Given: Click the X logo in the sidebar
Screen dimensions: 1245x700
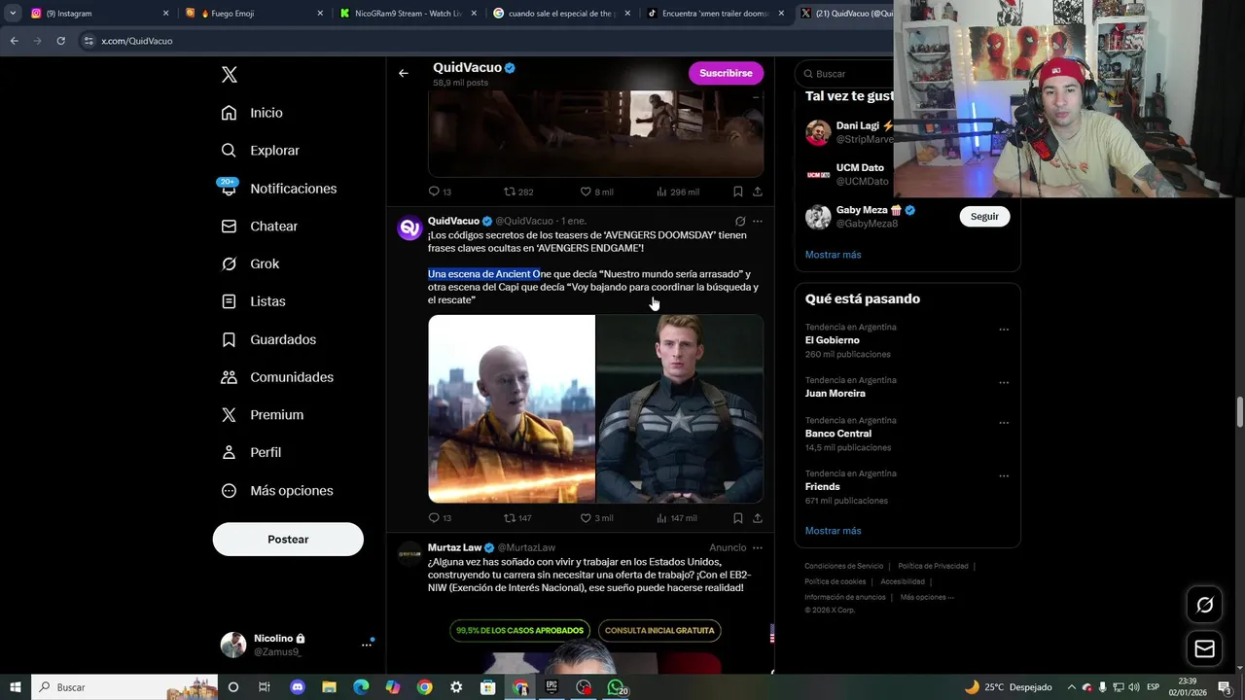Looking at the screenshot, I should point(229,75).
